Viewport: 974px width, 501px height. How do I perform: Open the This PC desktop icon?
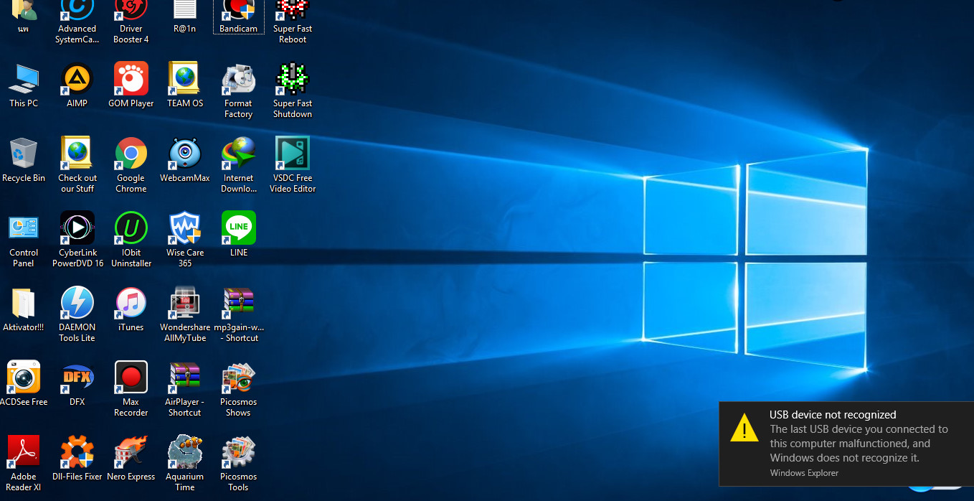pyautogui.click(x=24, y=79)
